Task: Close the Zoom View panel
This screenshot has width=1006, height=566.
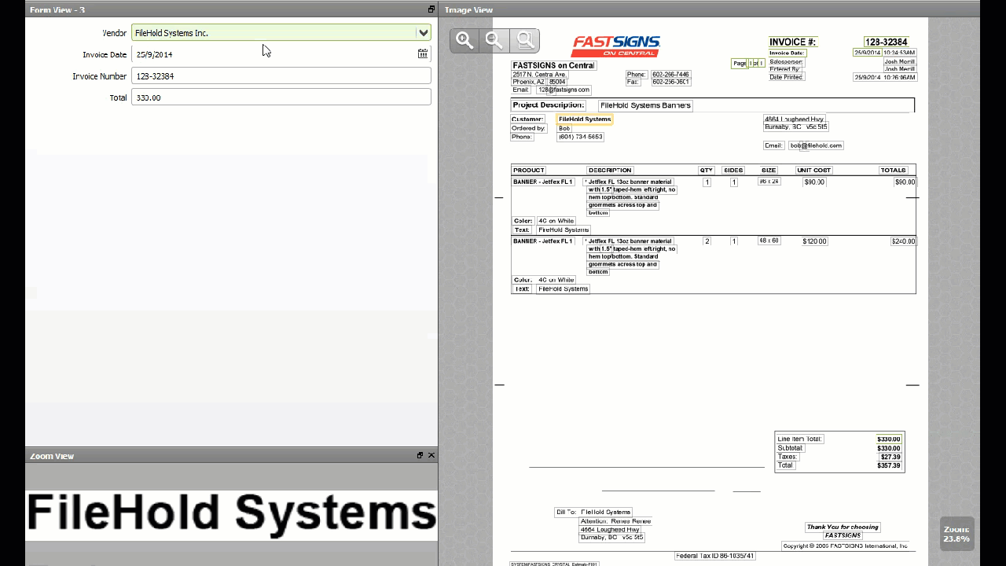Action: click(x=431, y=455)
